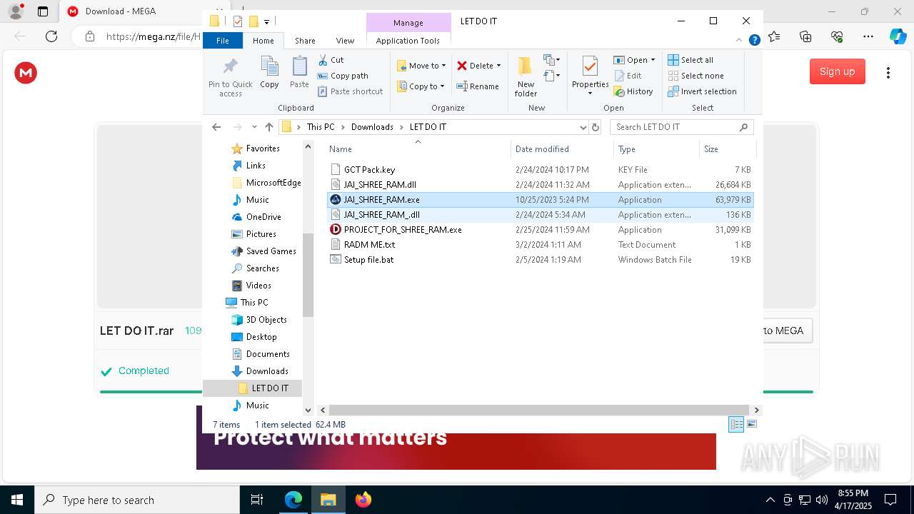This screenshot has width=914, height=514.
Task: Open the Move to dropdown
Action: (x=421, y=66)
